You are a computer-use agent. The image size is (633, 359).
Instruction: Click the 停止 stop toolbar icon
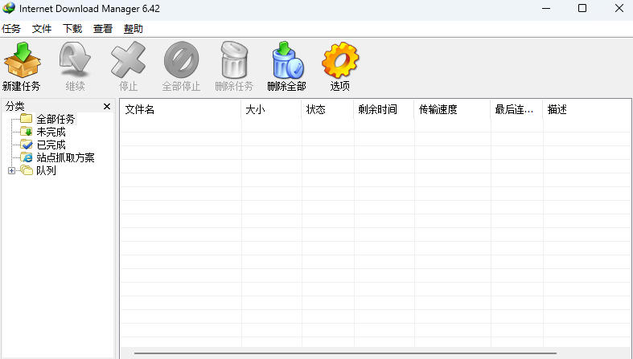click(x=128, y=59)
